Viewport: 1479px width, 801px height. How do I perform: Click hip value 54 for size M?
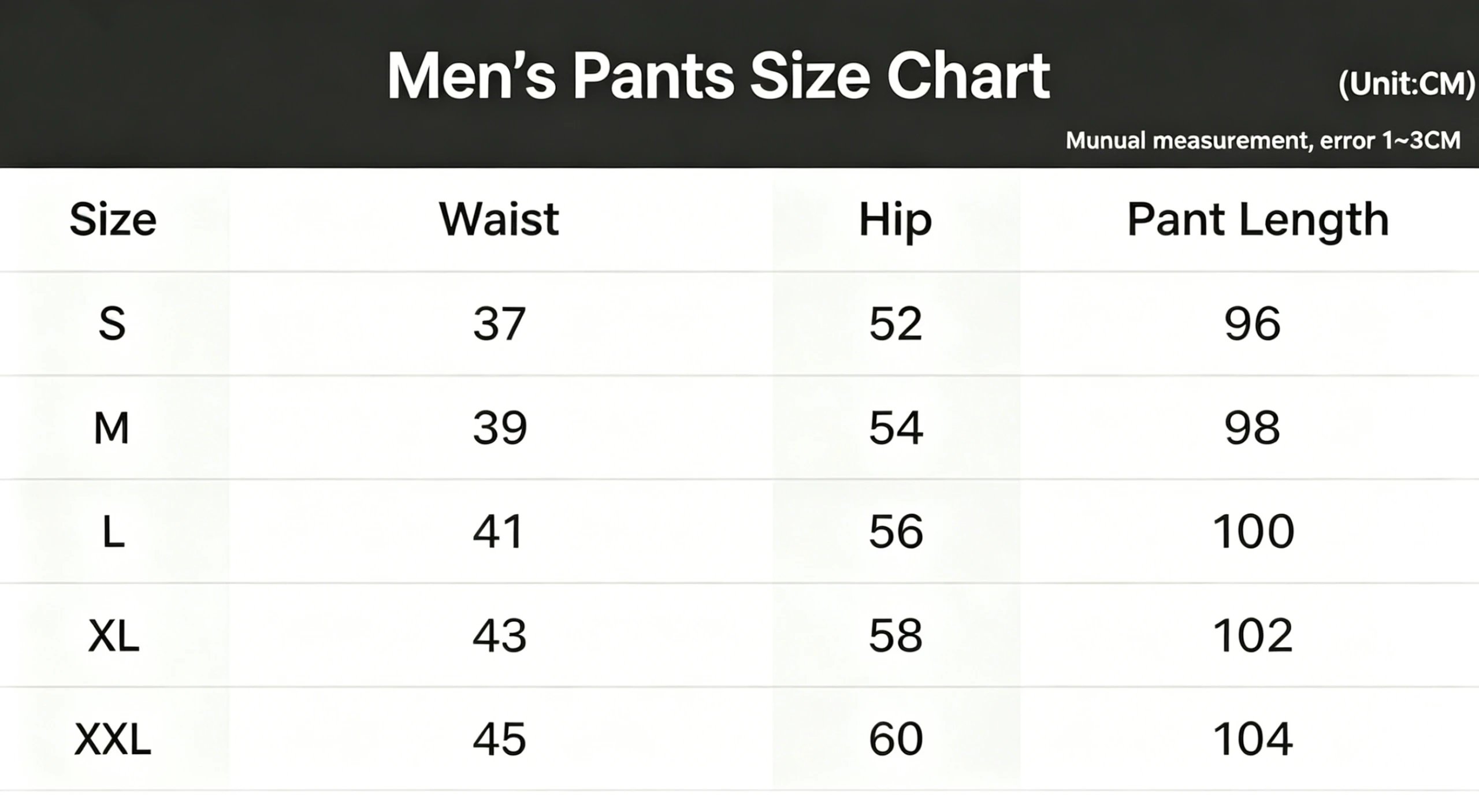click(896, 428)
